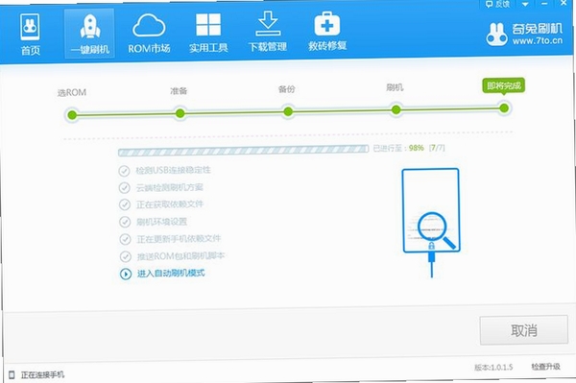This screenshot has height=383, width=576.
Task: Click the play icon beside 进入自动刷机模式
Action: pos(126,274)
